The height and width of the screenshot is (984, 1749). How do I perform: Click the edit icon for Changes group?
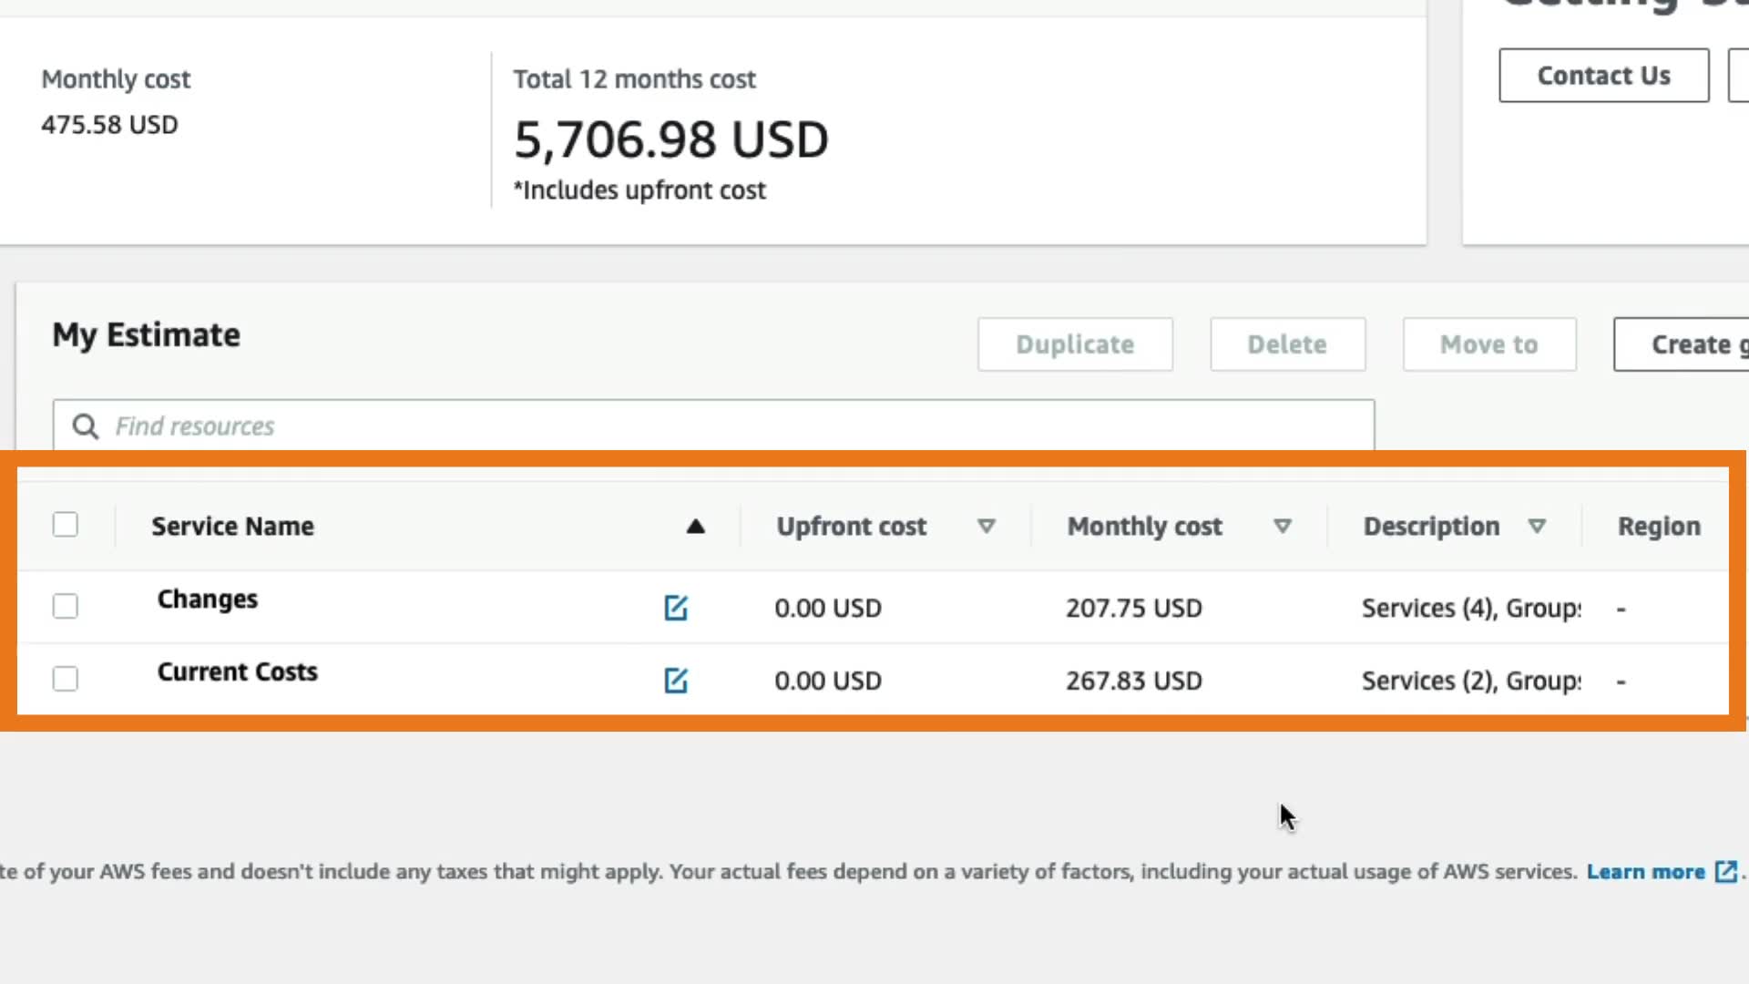[x=675, y=608]
